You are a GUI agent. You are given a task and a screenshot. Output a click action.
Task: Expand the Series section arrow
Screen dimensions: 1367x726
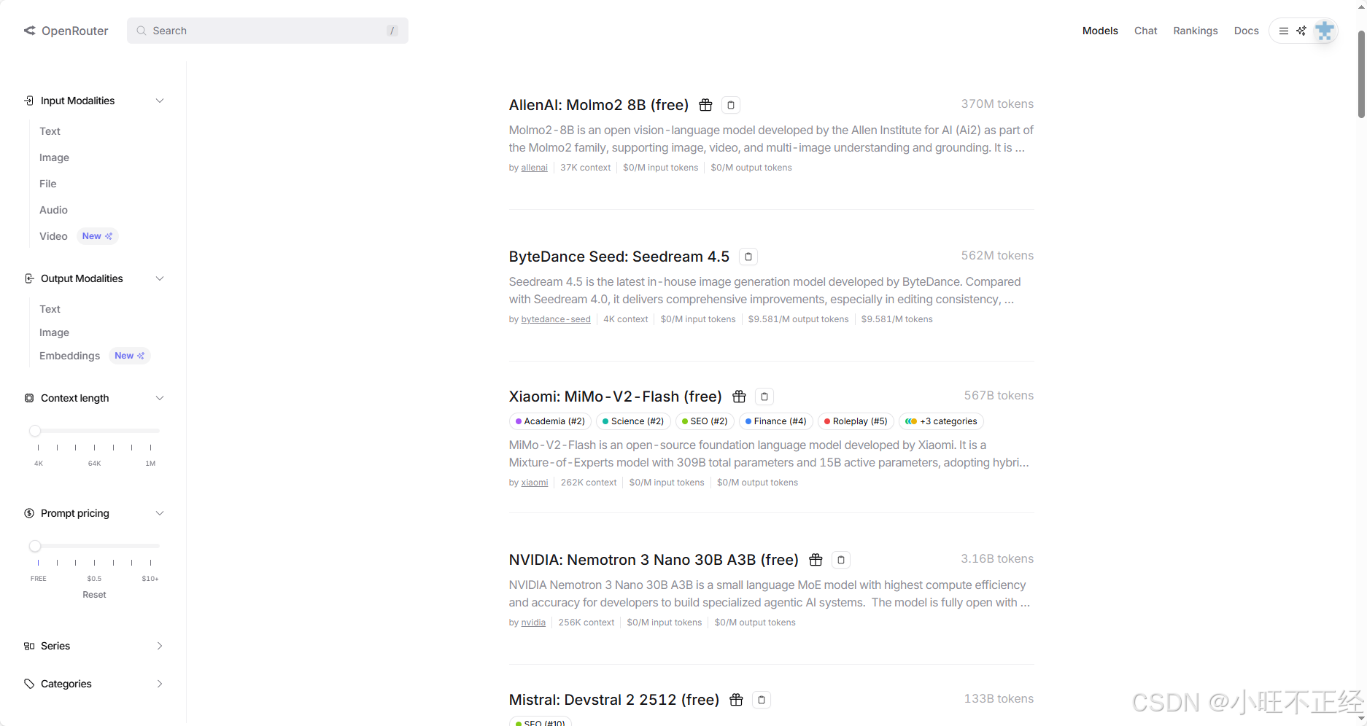point(160,646)
